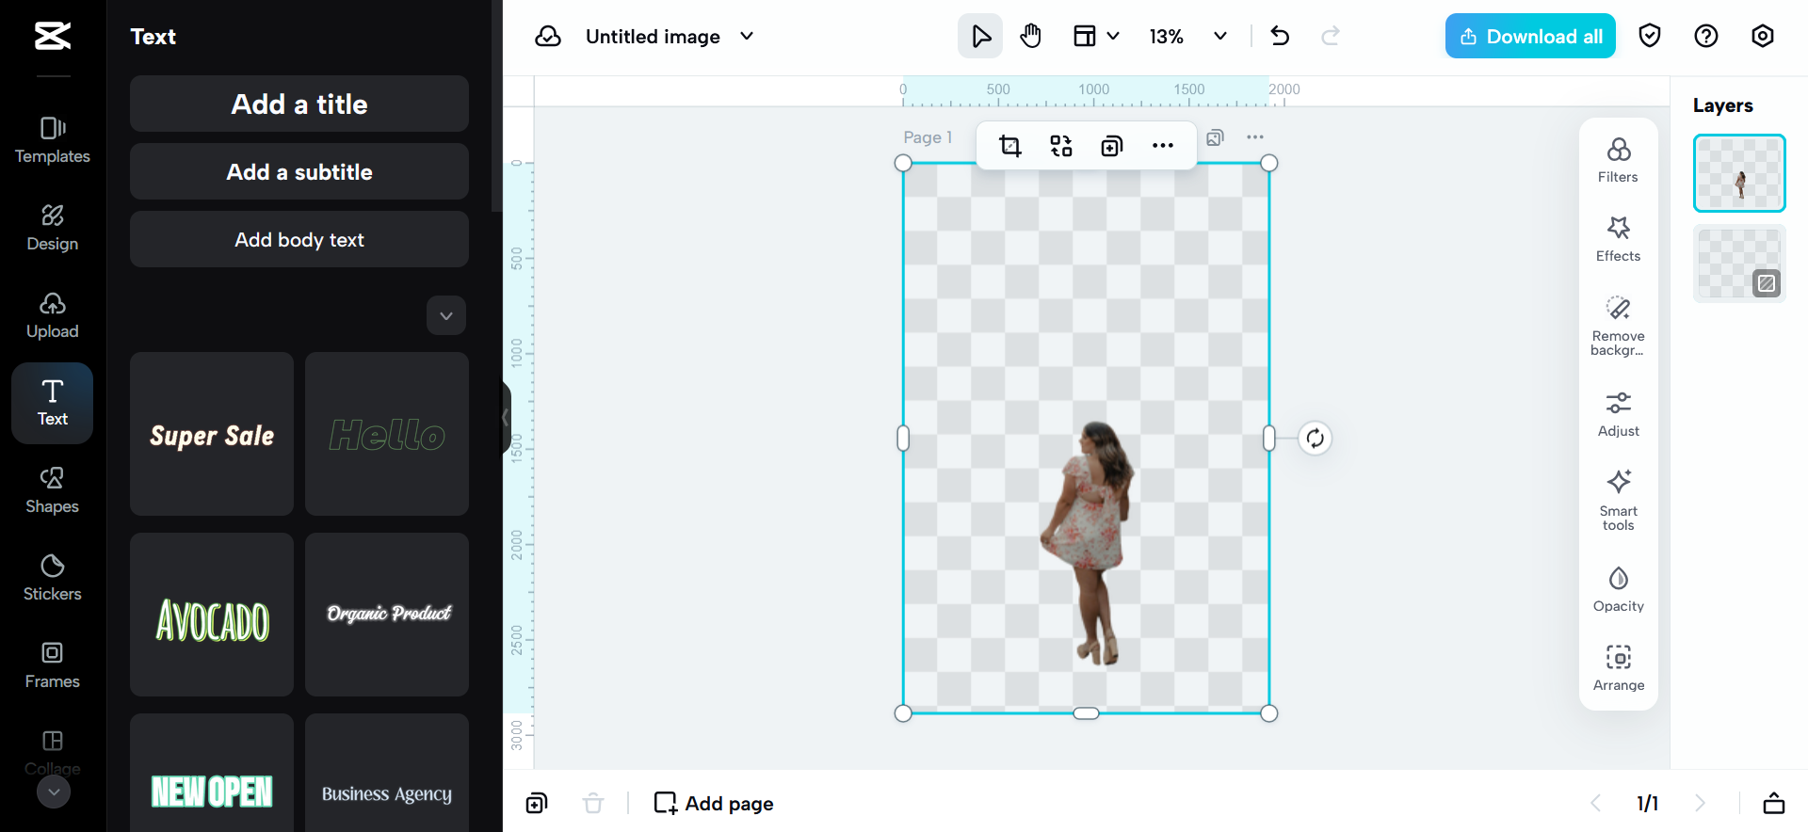Expand the text presets chevron

pyautogui.click(x=446, y=316)
